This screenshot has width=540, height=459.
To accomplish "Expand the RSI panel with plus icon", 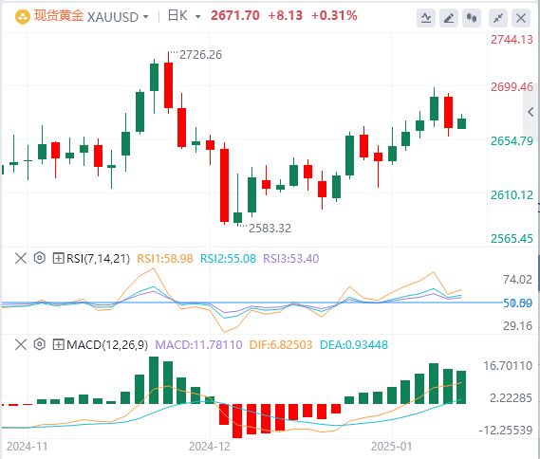I will [x=58, y=258].
